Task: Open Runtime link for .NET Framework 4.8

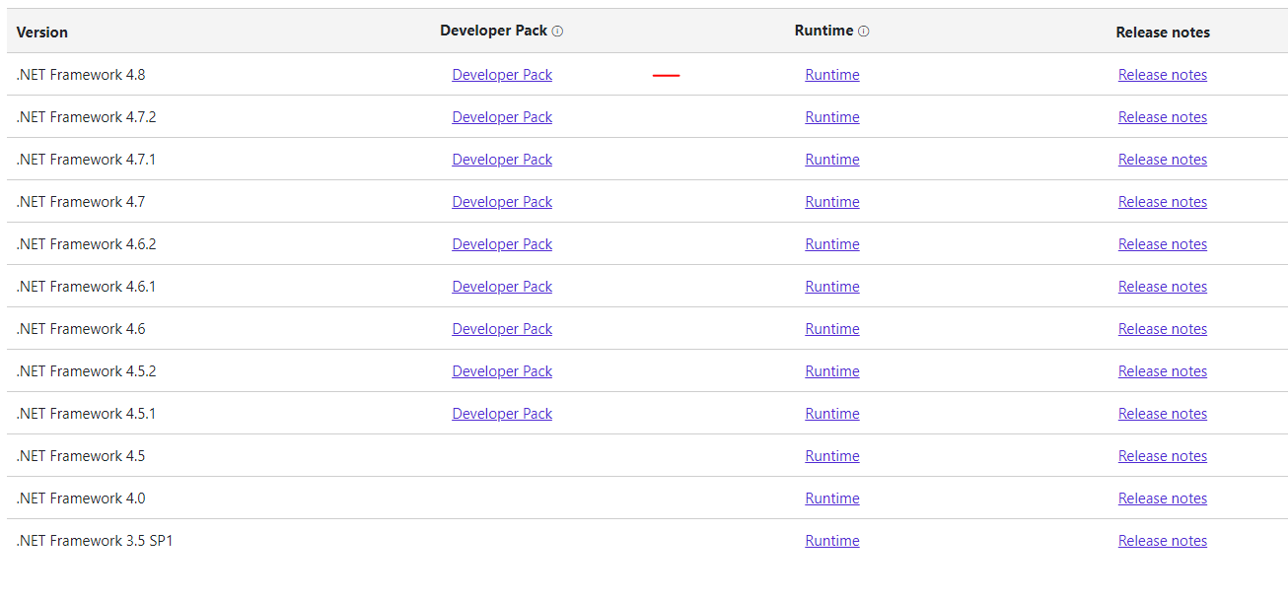Action: click(831, 75)
